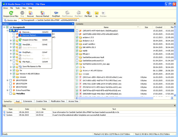The image size is (178, 137).
Task: Check SanDiskSecureAccess Vault in Contents
Action: tap(77, 57)
